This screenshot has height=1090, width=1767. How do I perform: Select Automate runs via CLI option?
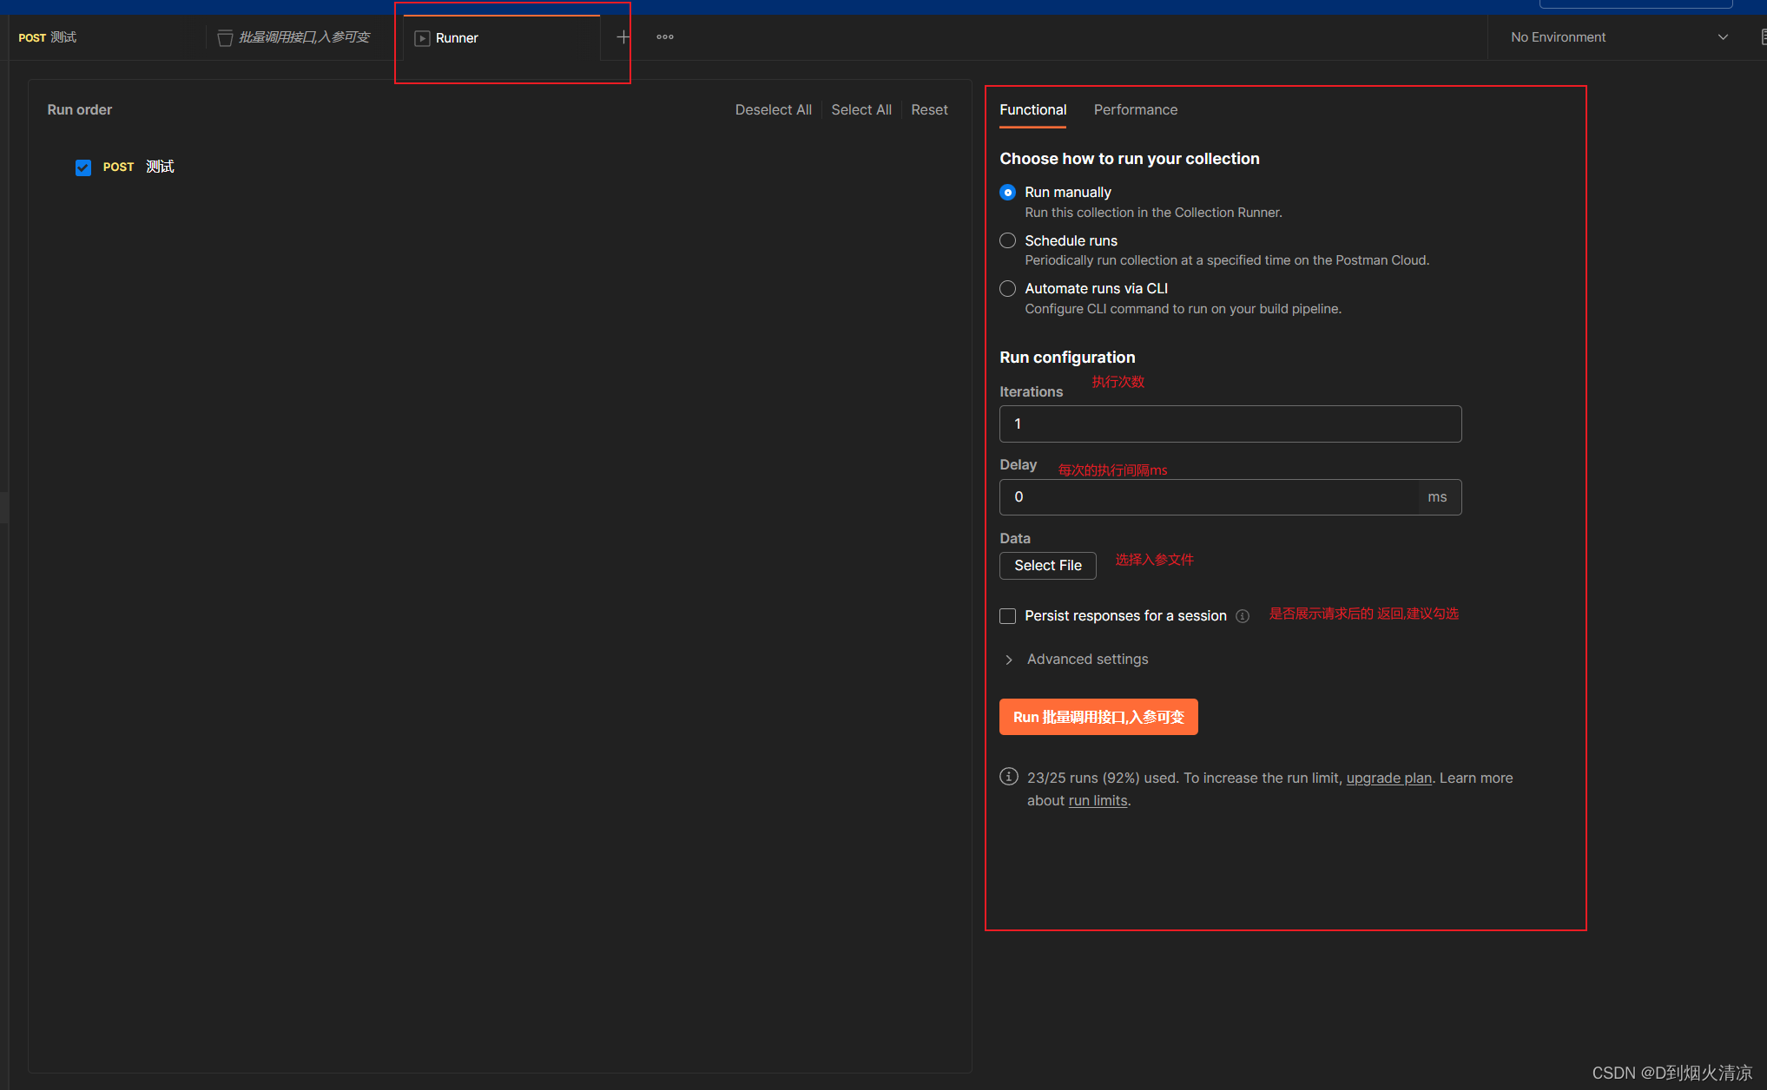click(1007, 288)
